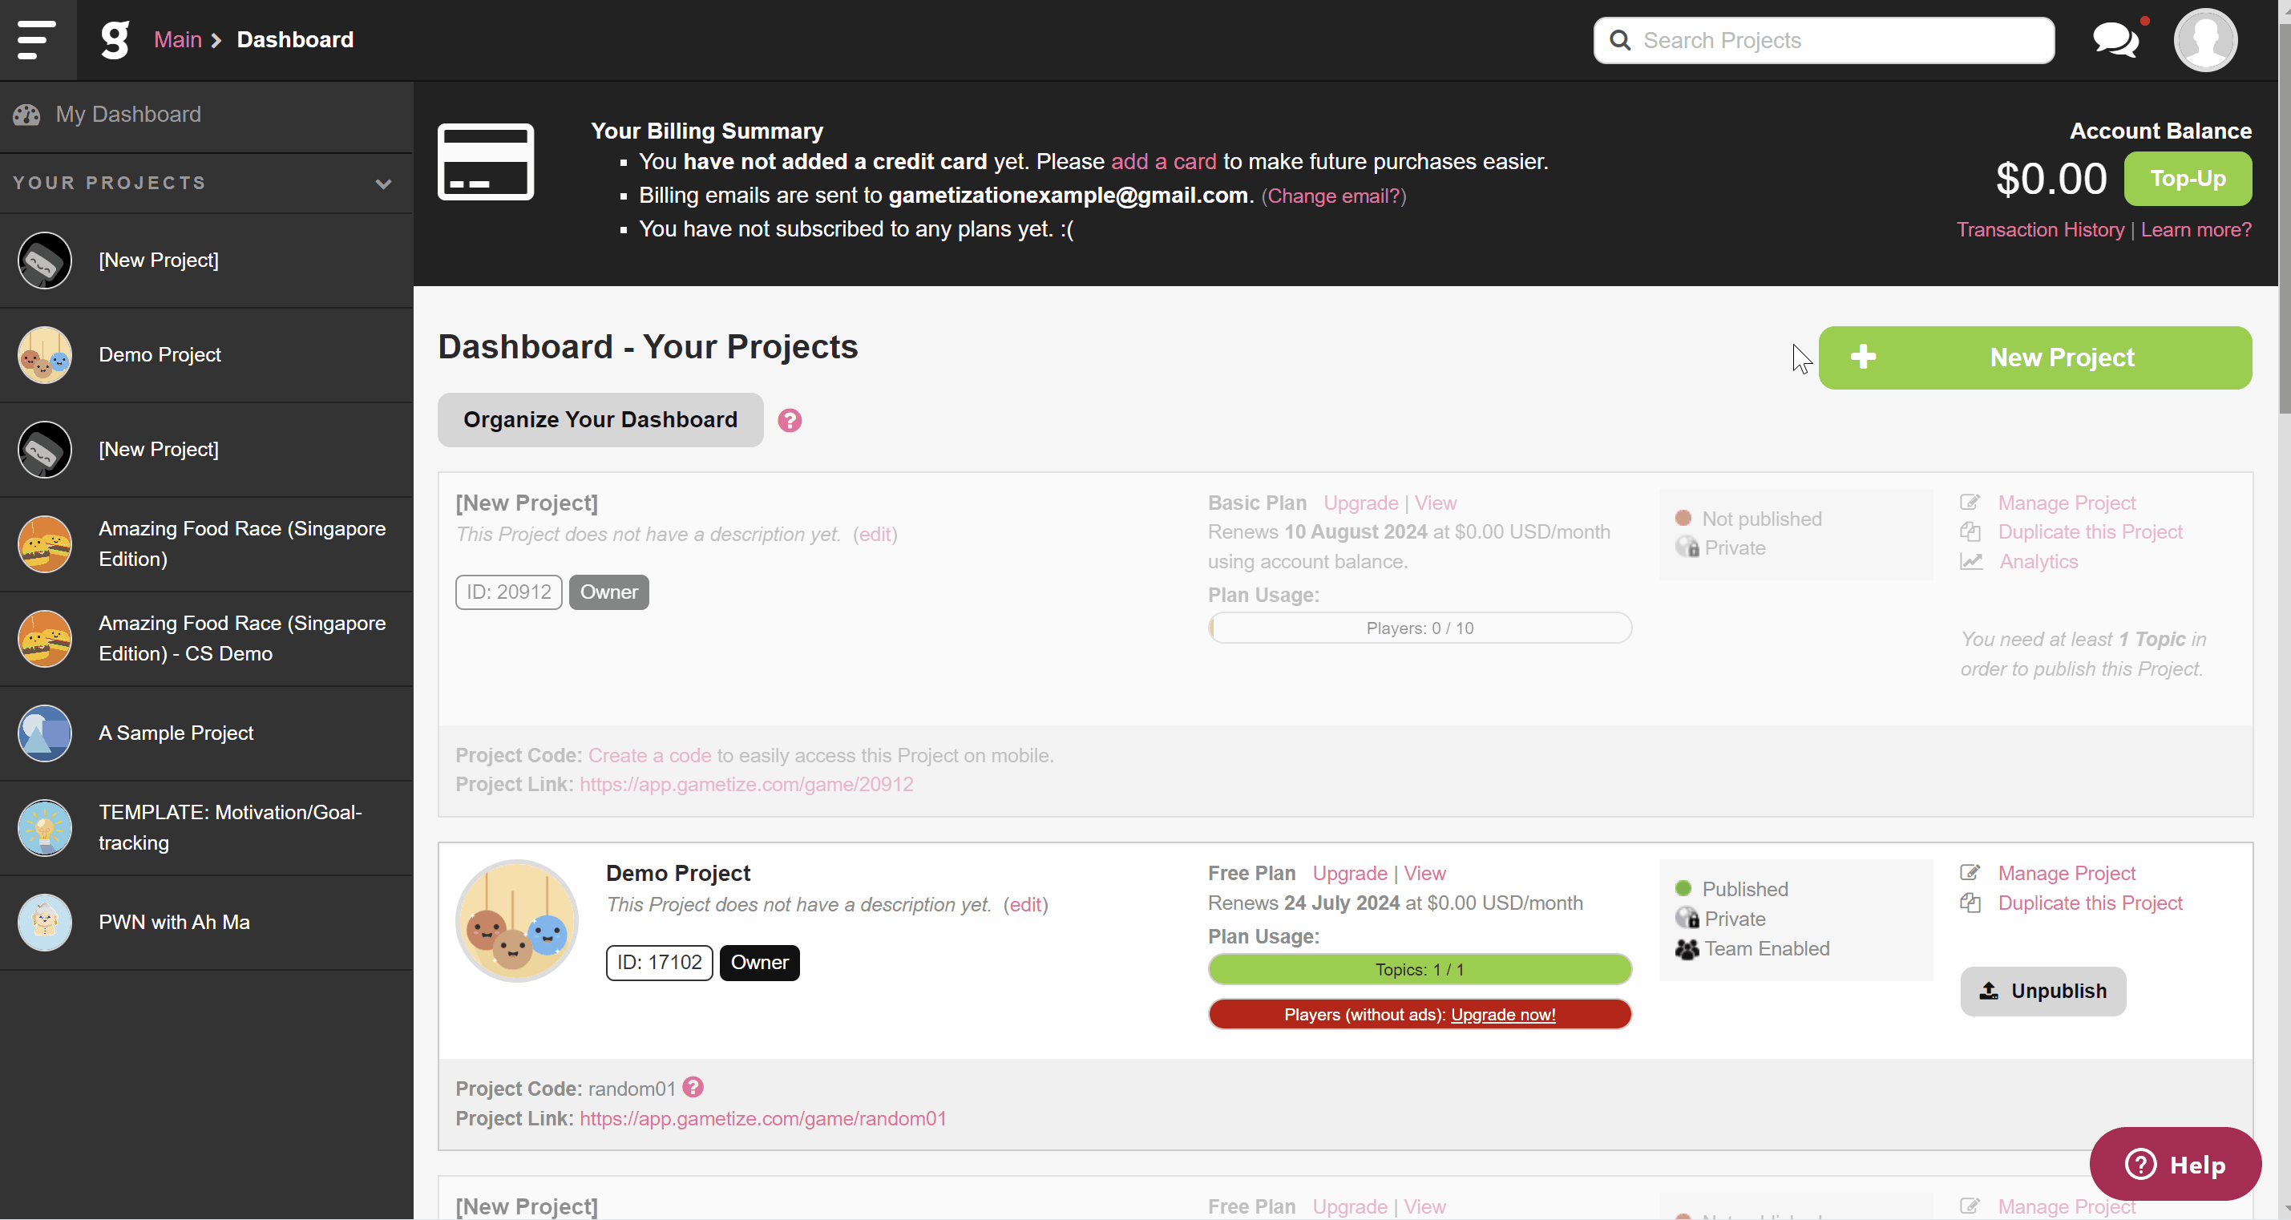Click the Demo Project large avatar image
This screenshot has height=1220, width=2291.
pos(517,920)
